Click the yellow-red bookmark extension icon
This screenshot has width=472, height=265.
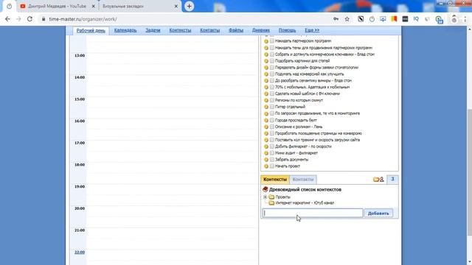tap(394, 19)
